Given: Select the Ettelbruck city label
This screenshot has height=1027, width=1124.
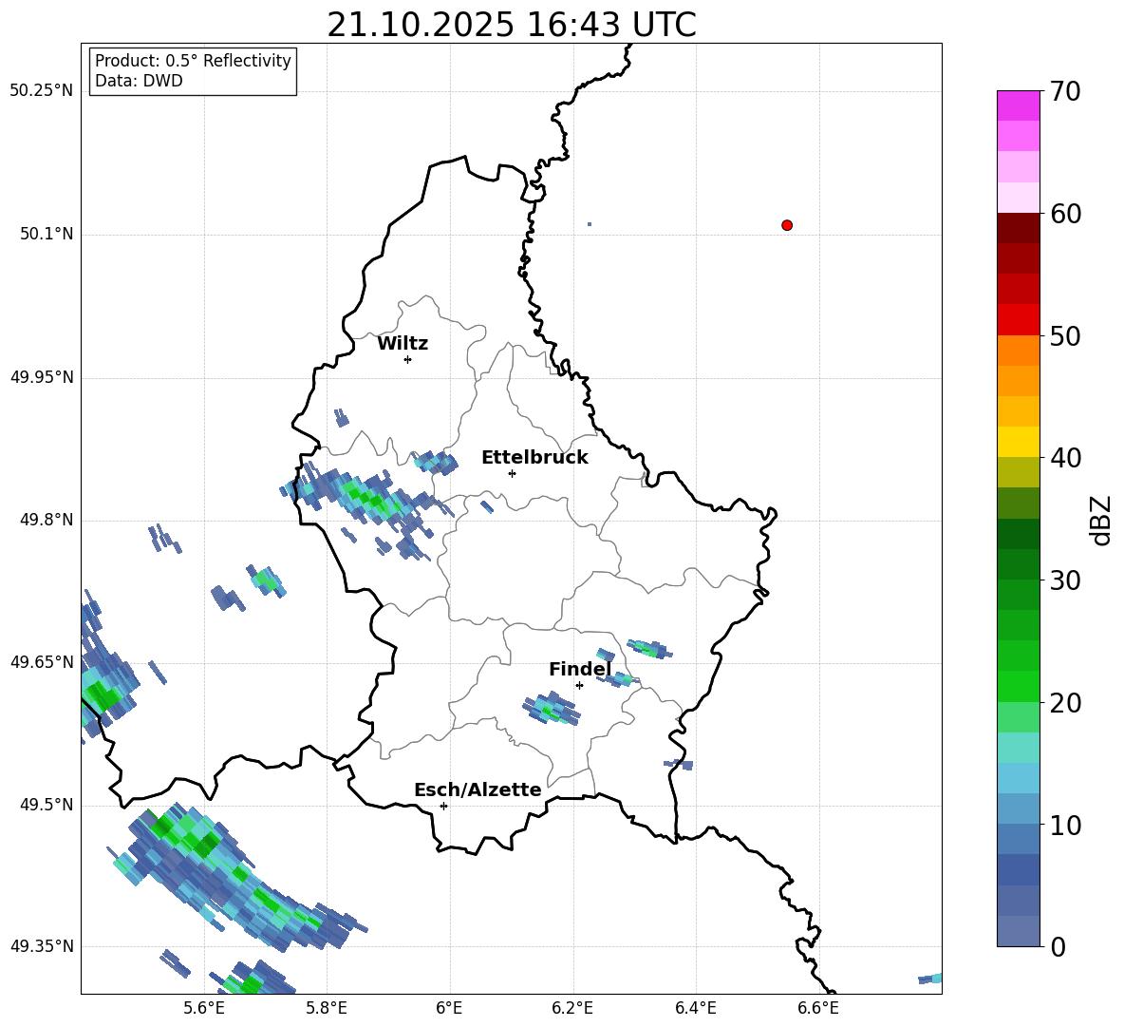Looking at the screenshot, I should pyautogui.click(x=534, y=458).
